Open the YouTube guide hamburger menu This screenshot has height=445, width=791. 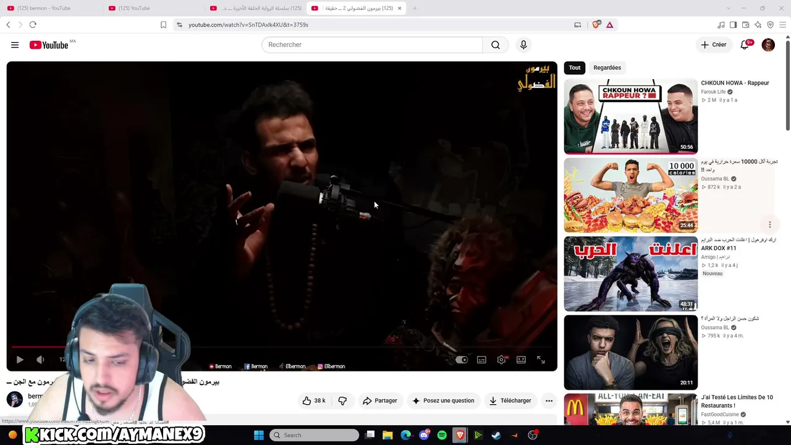(x=15, y=45)
